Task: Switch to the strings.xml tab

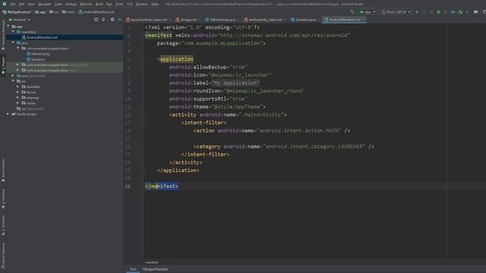Action: [x=186, y=20]
